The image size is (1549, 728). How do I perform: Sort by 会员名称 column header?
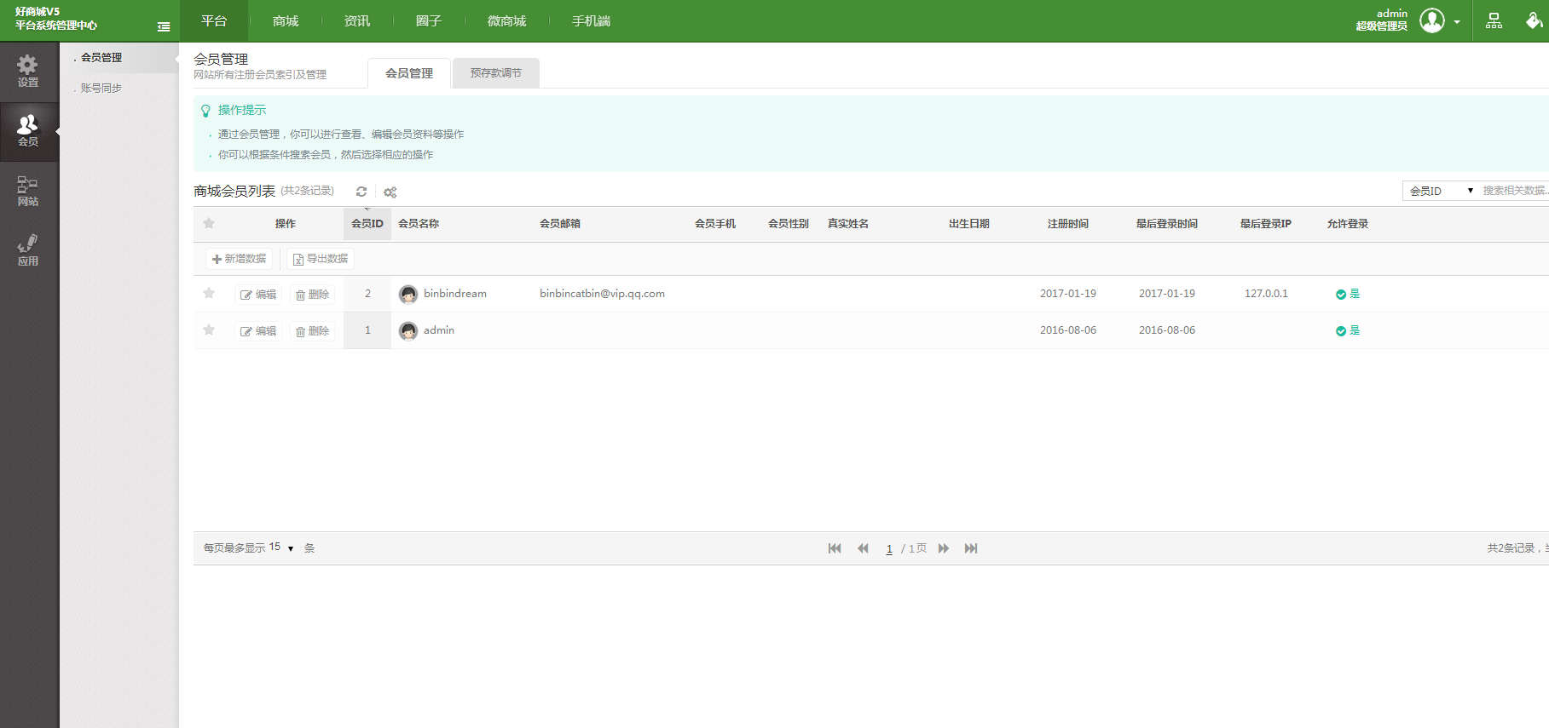pyautogui.click(x=419, y=224)
